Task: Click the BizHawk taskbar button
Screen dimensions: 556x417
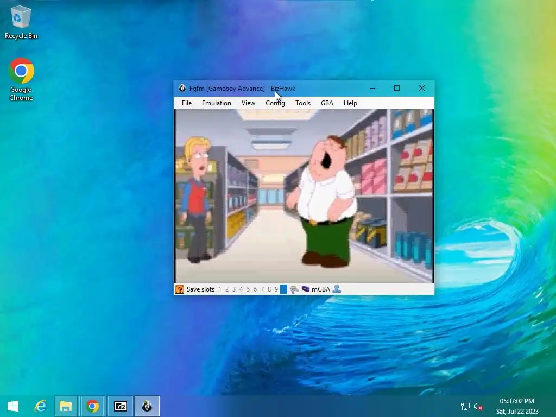Action: coord(147,406)
